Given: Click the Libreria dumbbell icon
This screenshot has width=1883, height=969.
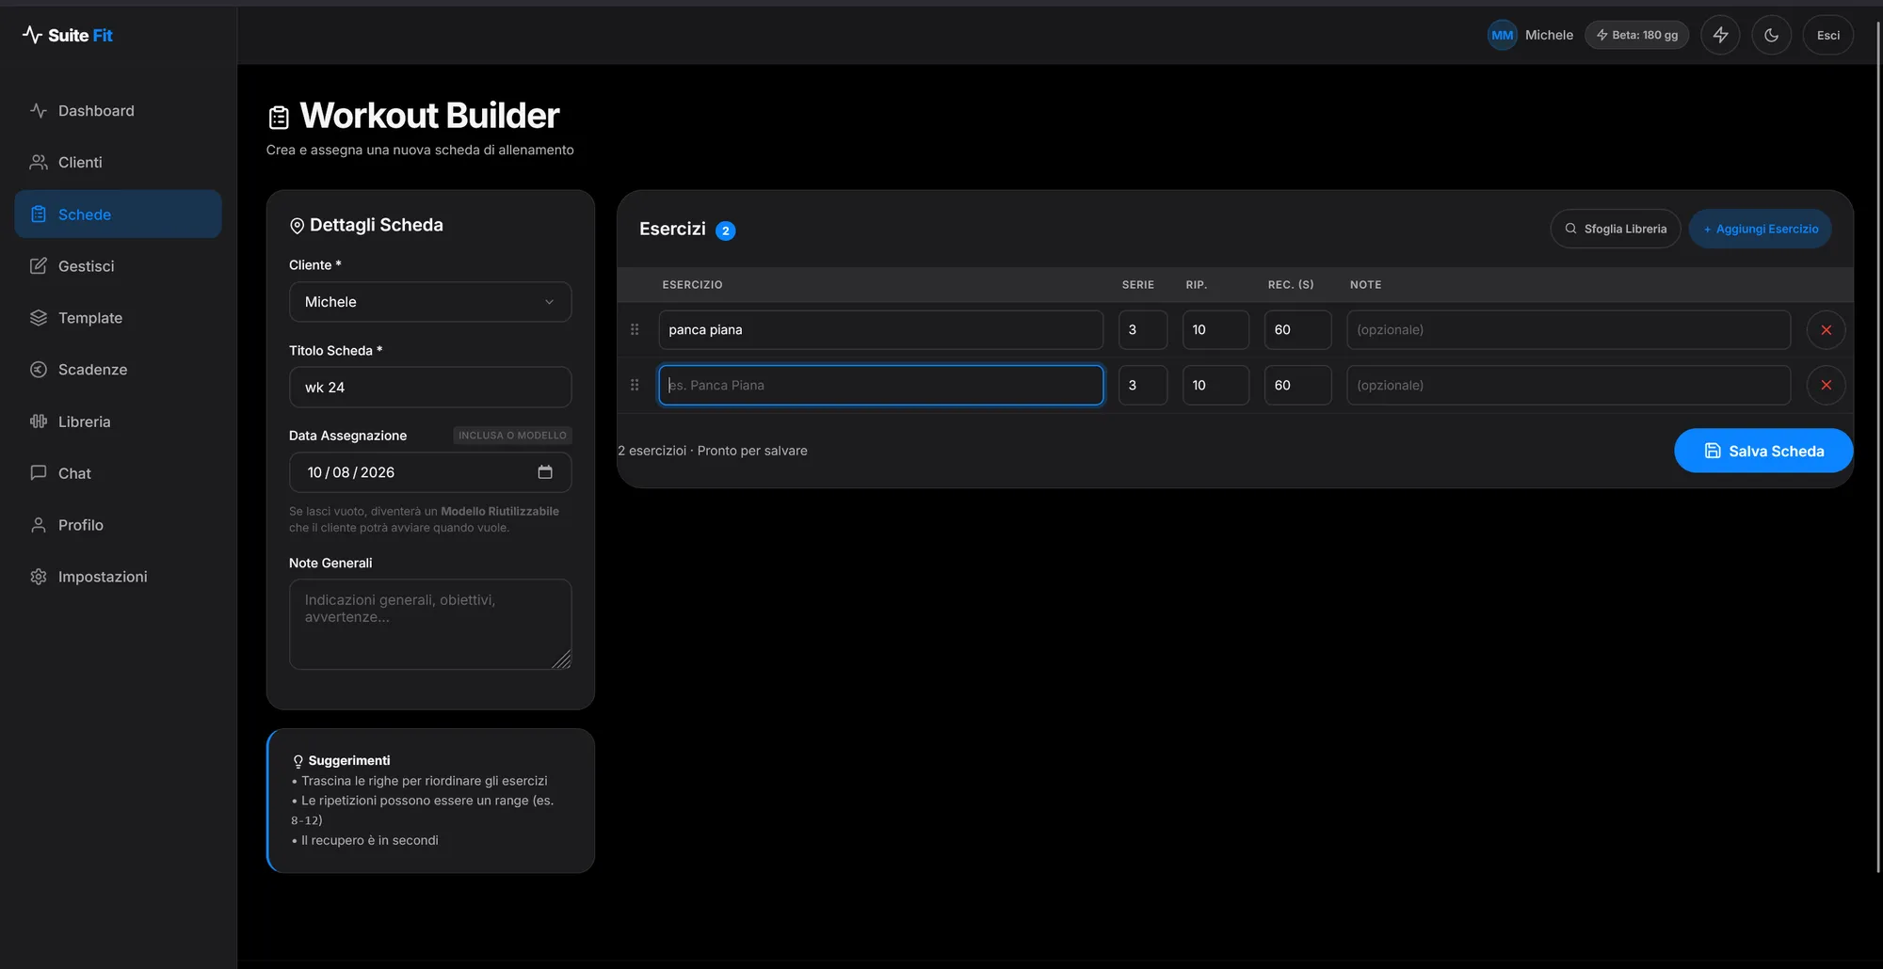Looking at the screenshot, I should pyautogui.click(x=38, y=421).
